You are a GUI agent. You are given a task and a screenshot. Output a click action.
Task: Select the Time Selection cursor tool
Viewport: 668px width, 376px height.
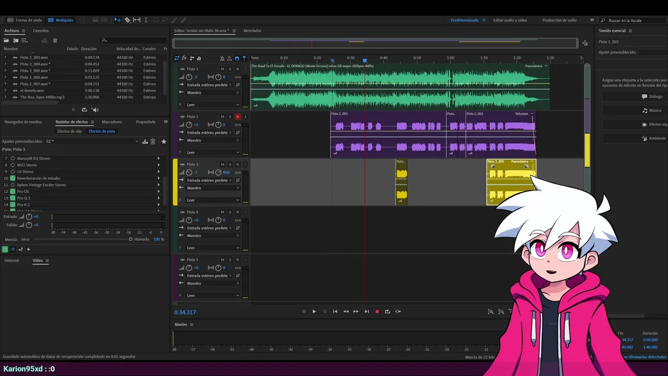coord(146,20)
